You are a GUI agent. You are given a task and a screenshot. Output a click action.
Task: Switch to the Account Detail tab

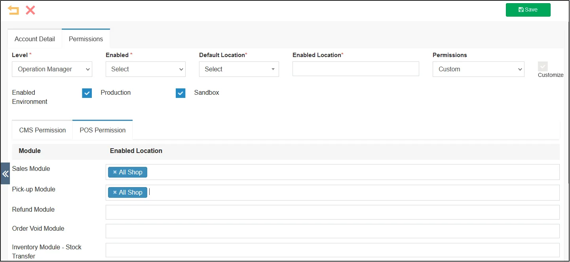34,39
